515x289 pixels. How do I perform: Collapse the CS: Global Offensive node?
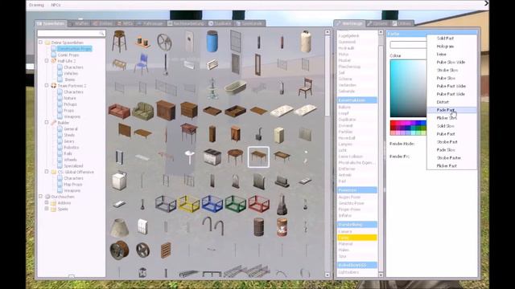tap(47, 172)
